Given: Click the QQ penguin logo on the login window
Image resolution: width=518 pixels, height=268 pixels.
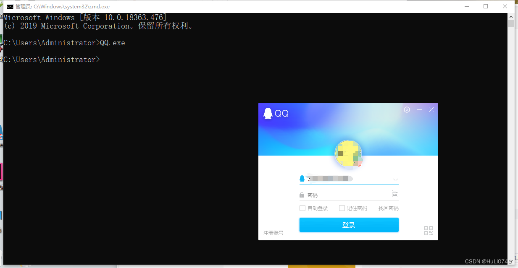Looking at the screenshot, I should click(x=269, y=113).
